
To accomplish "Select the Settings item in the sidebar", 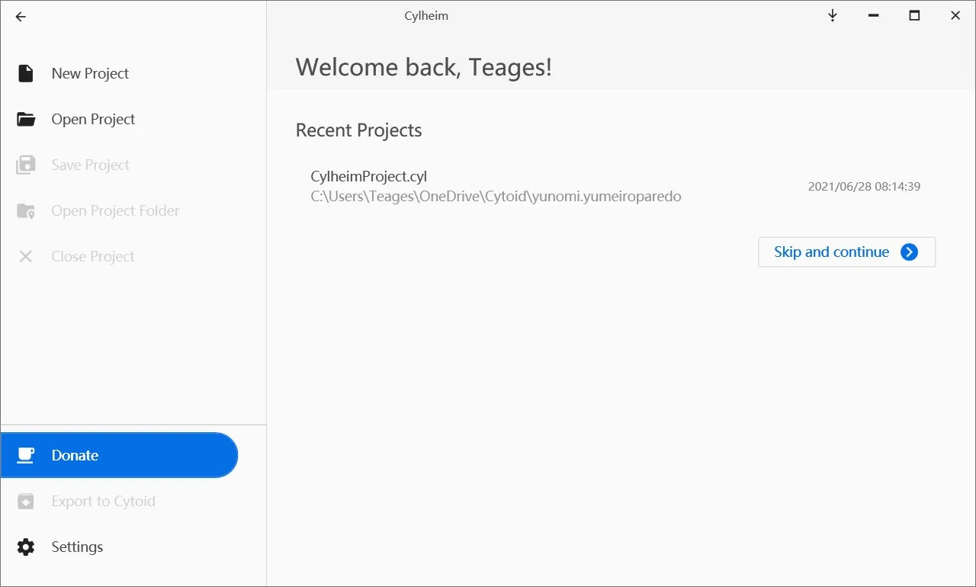I will [x=77, y=547].
